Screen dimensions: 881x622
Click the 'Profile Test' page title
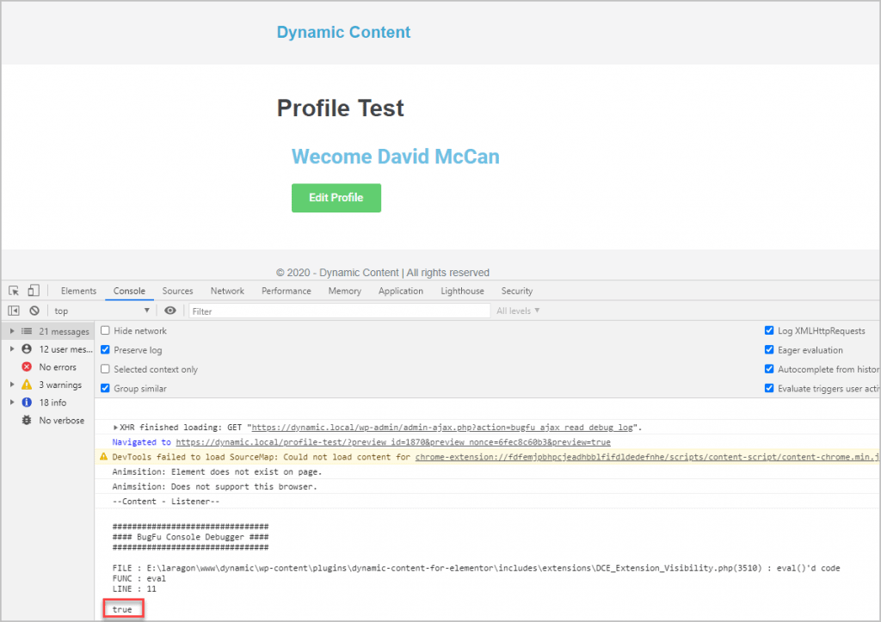coord(340,108)
